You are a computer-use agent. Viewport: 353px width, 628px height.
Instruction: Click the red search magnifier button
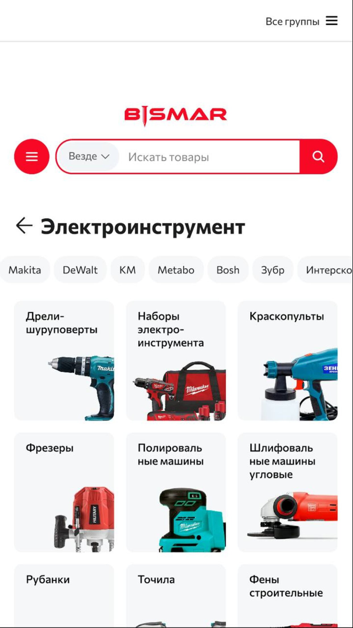(318, 156)
